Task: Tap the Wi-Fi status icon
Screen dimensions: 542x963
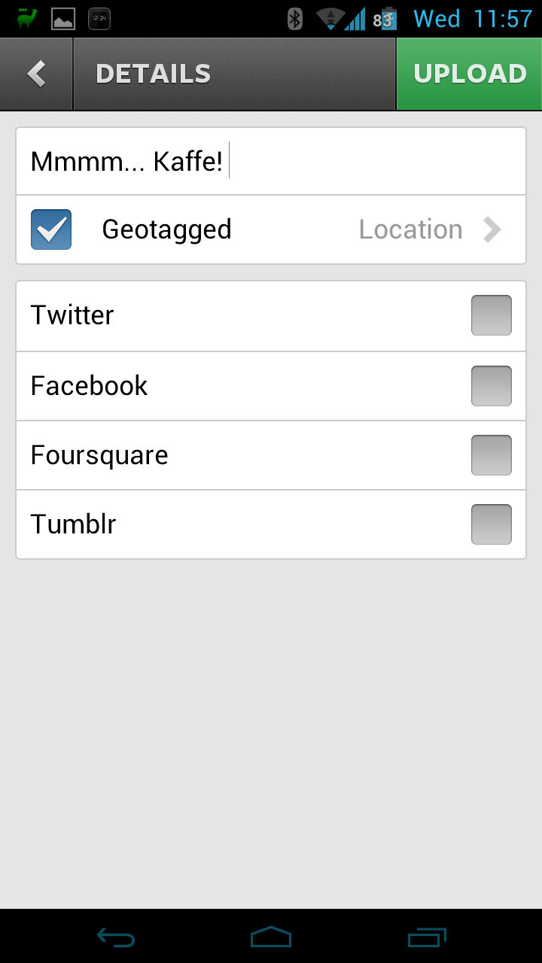Action: (330, 19)
